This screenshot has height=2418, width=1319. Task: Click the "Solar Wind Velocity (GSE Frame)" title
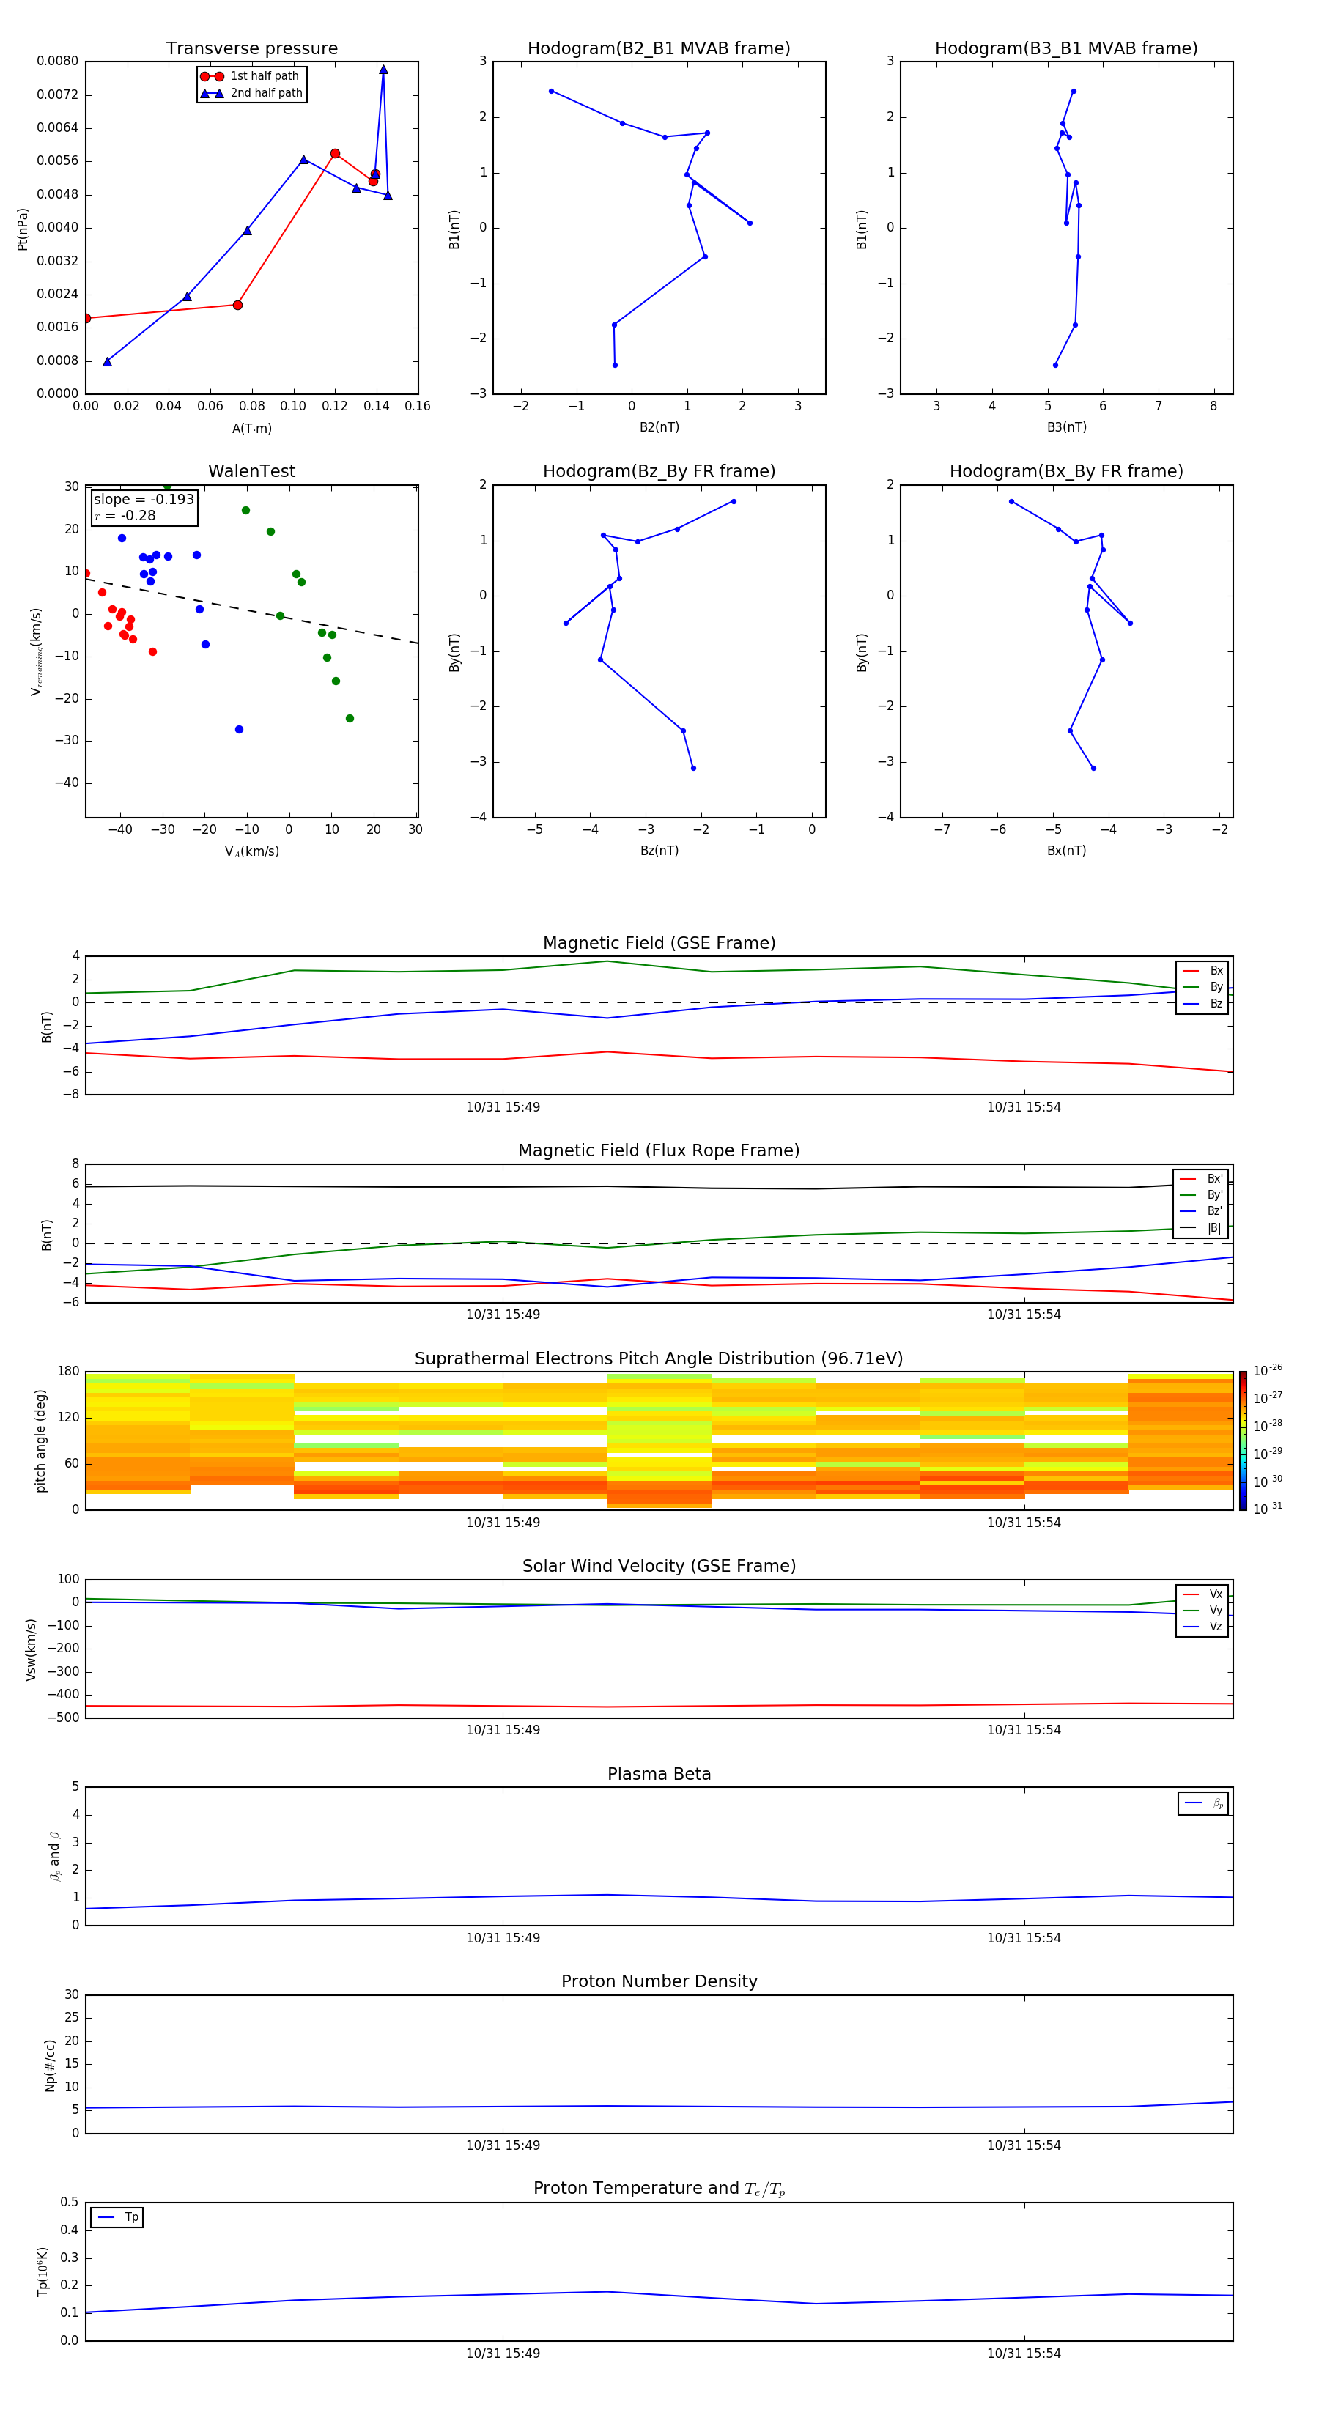pos(659,1567)
